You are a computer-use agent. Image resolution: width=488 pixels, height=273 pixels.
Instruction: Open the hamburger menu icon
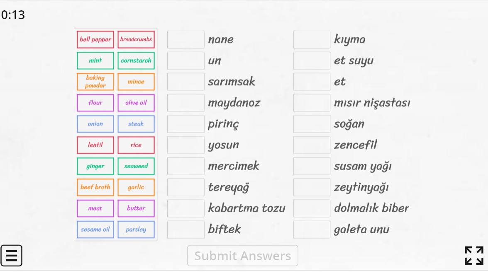coord(11,256)
